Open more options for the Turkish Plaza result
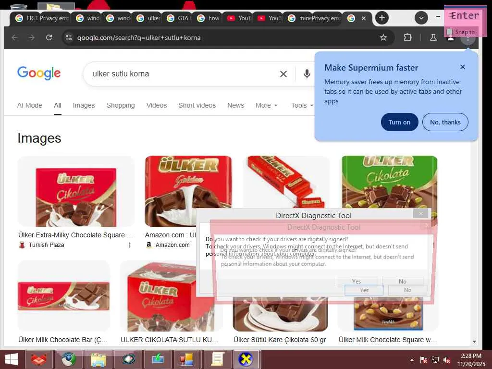This screenshot has height=369, width=492. pyautogui.click(x=130, y=245)
